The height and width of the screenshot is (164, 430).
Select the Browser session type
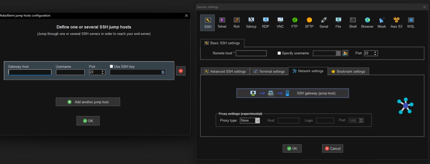tap(367, 23)
